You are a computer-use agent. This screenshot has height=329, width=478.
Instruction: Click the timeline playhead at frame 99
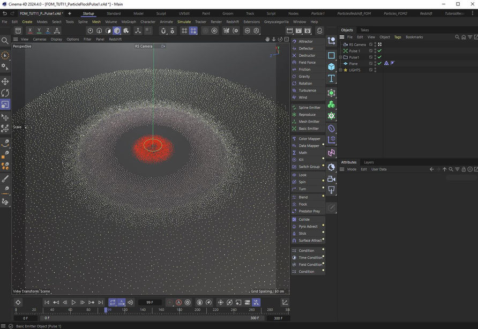(106, 310)
